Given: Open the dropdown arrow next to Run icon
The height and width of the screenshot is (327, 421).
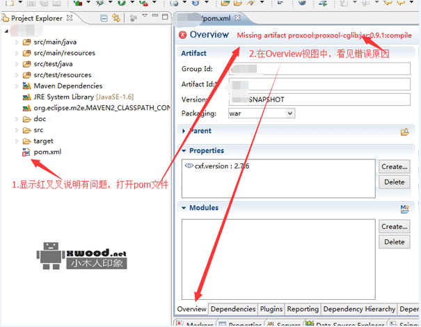Looking at the screenshot, I should coord(132,2).
